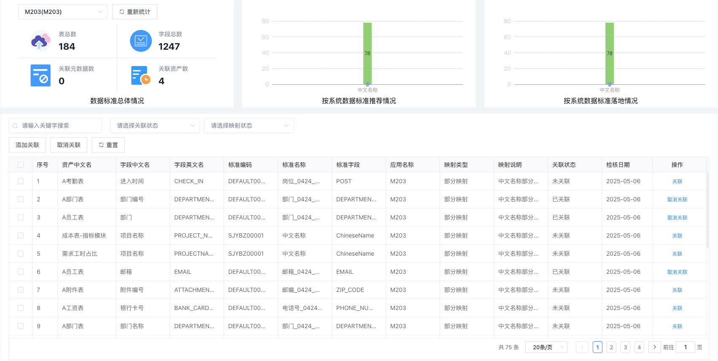Go to page 2 in pagination

[611, 347]
